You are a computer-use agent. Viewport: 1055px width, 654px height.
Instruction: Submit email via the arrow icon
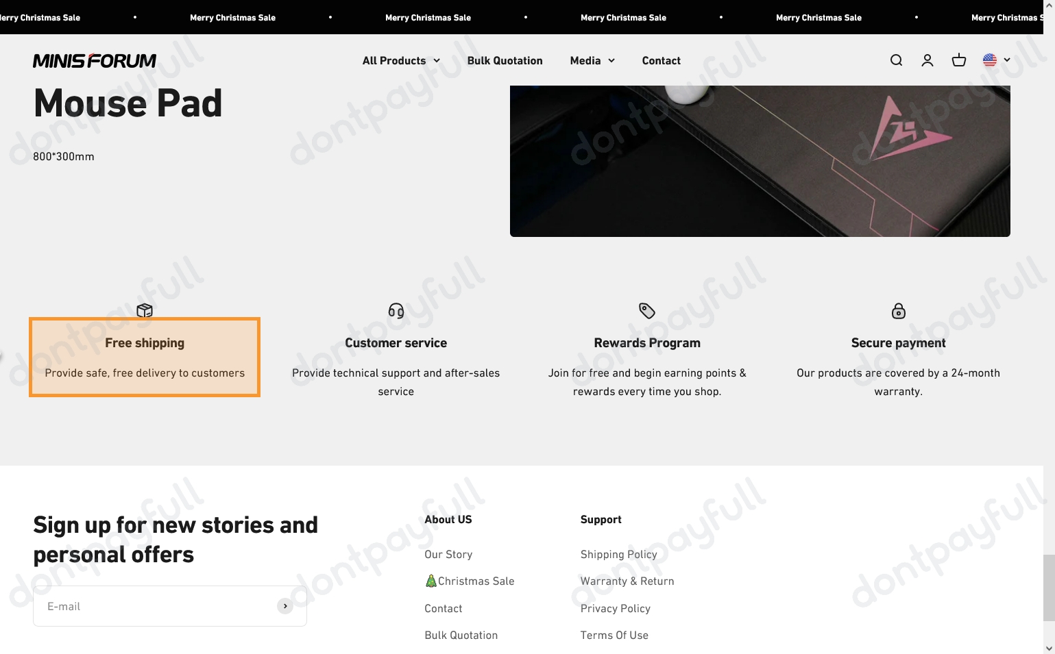[285, 605]
